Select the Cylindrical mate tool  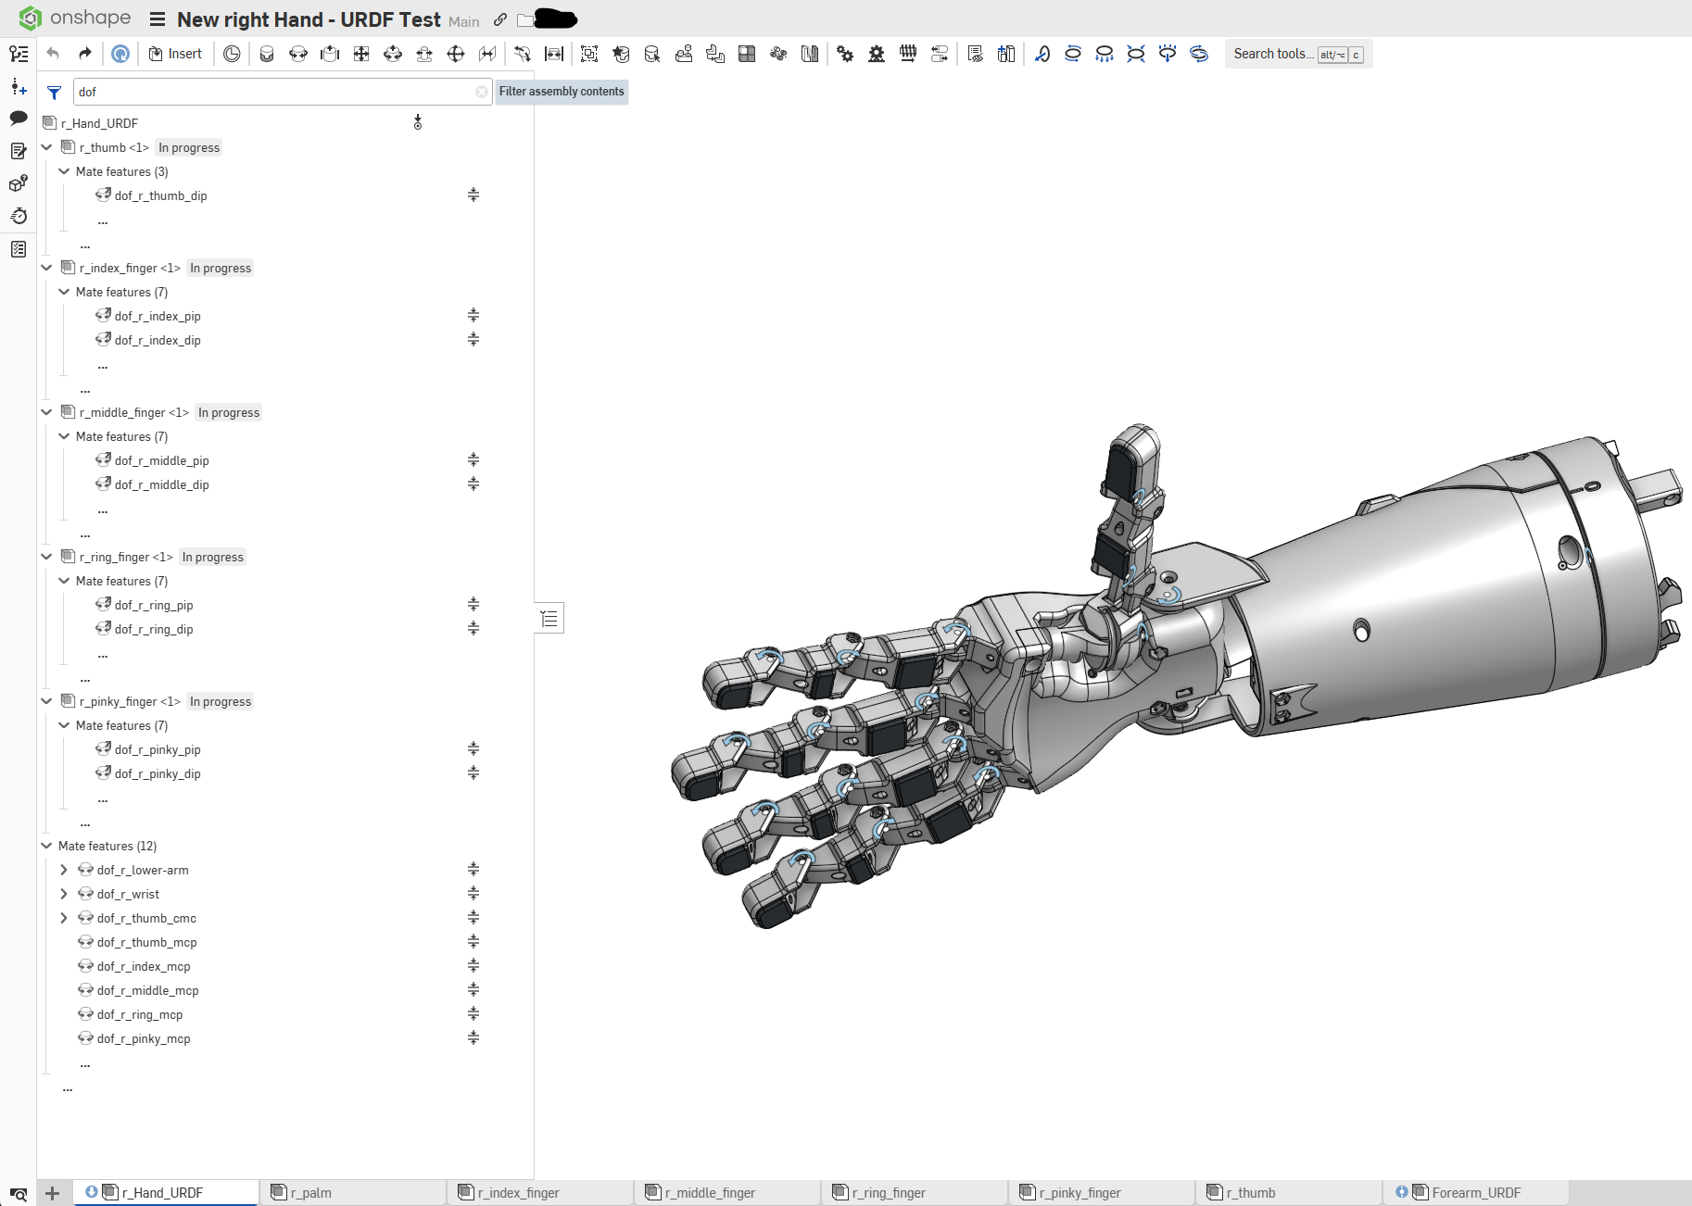pyautogui.click(x=393, y=54)
